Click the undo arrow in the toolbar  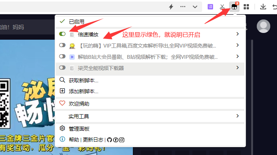[275, 7]
